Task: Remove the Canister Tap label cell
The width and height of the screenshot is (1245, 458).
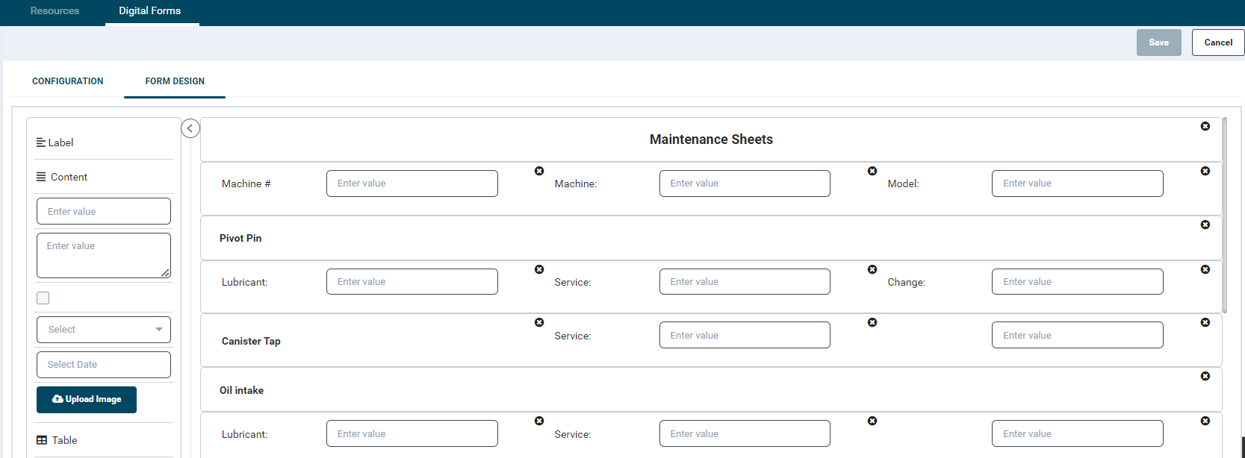Action: (539, 323)
